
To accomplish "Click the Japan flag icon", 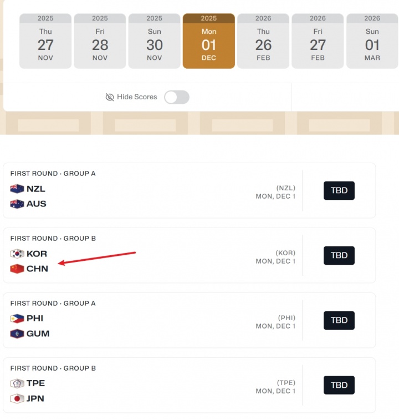I will [17, 398].
